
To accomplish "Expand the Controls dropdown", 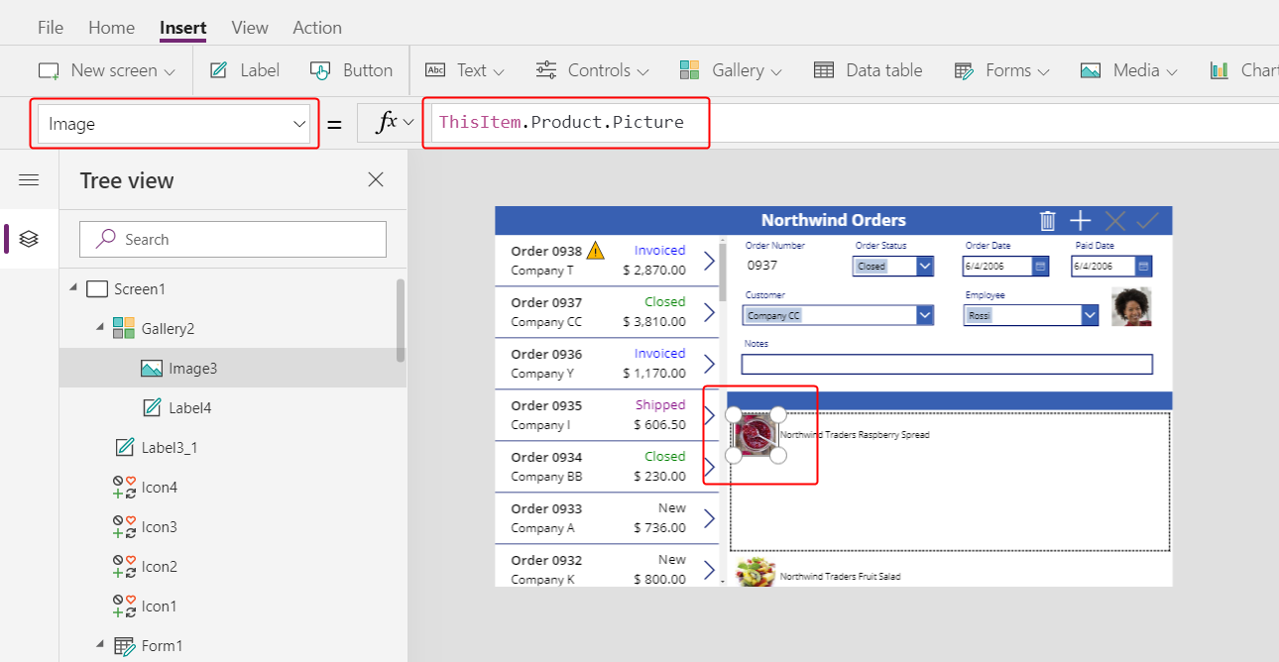I will tap(593, 70).
